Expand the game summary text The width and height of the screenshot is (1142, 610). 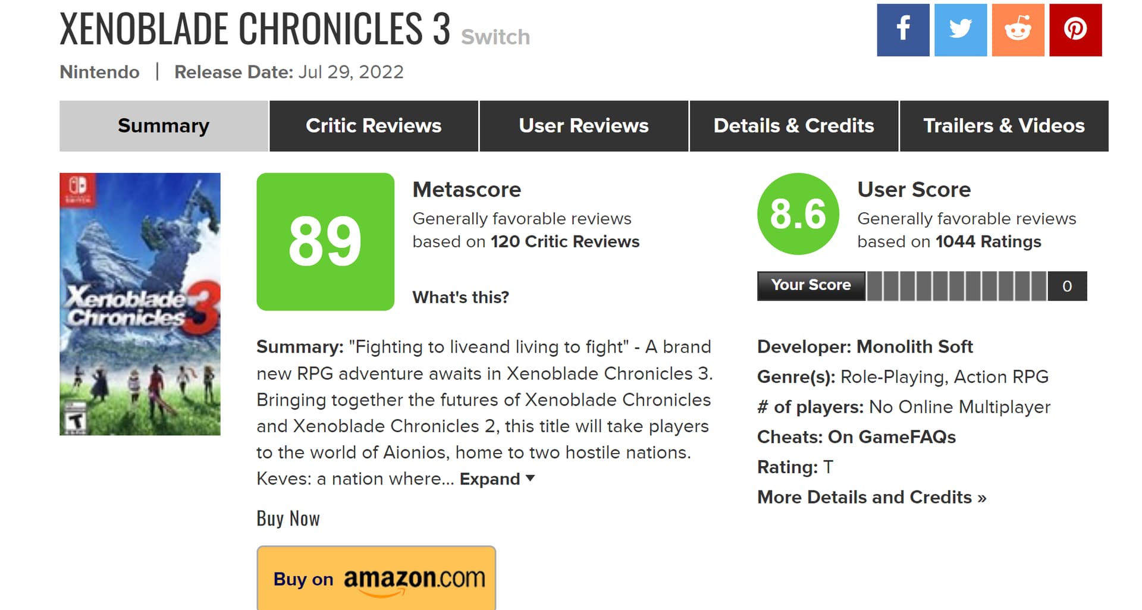pos(497,479)
